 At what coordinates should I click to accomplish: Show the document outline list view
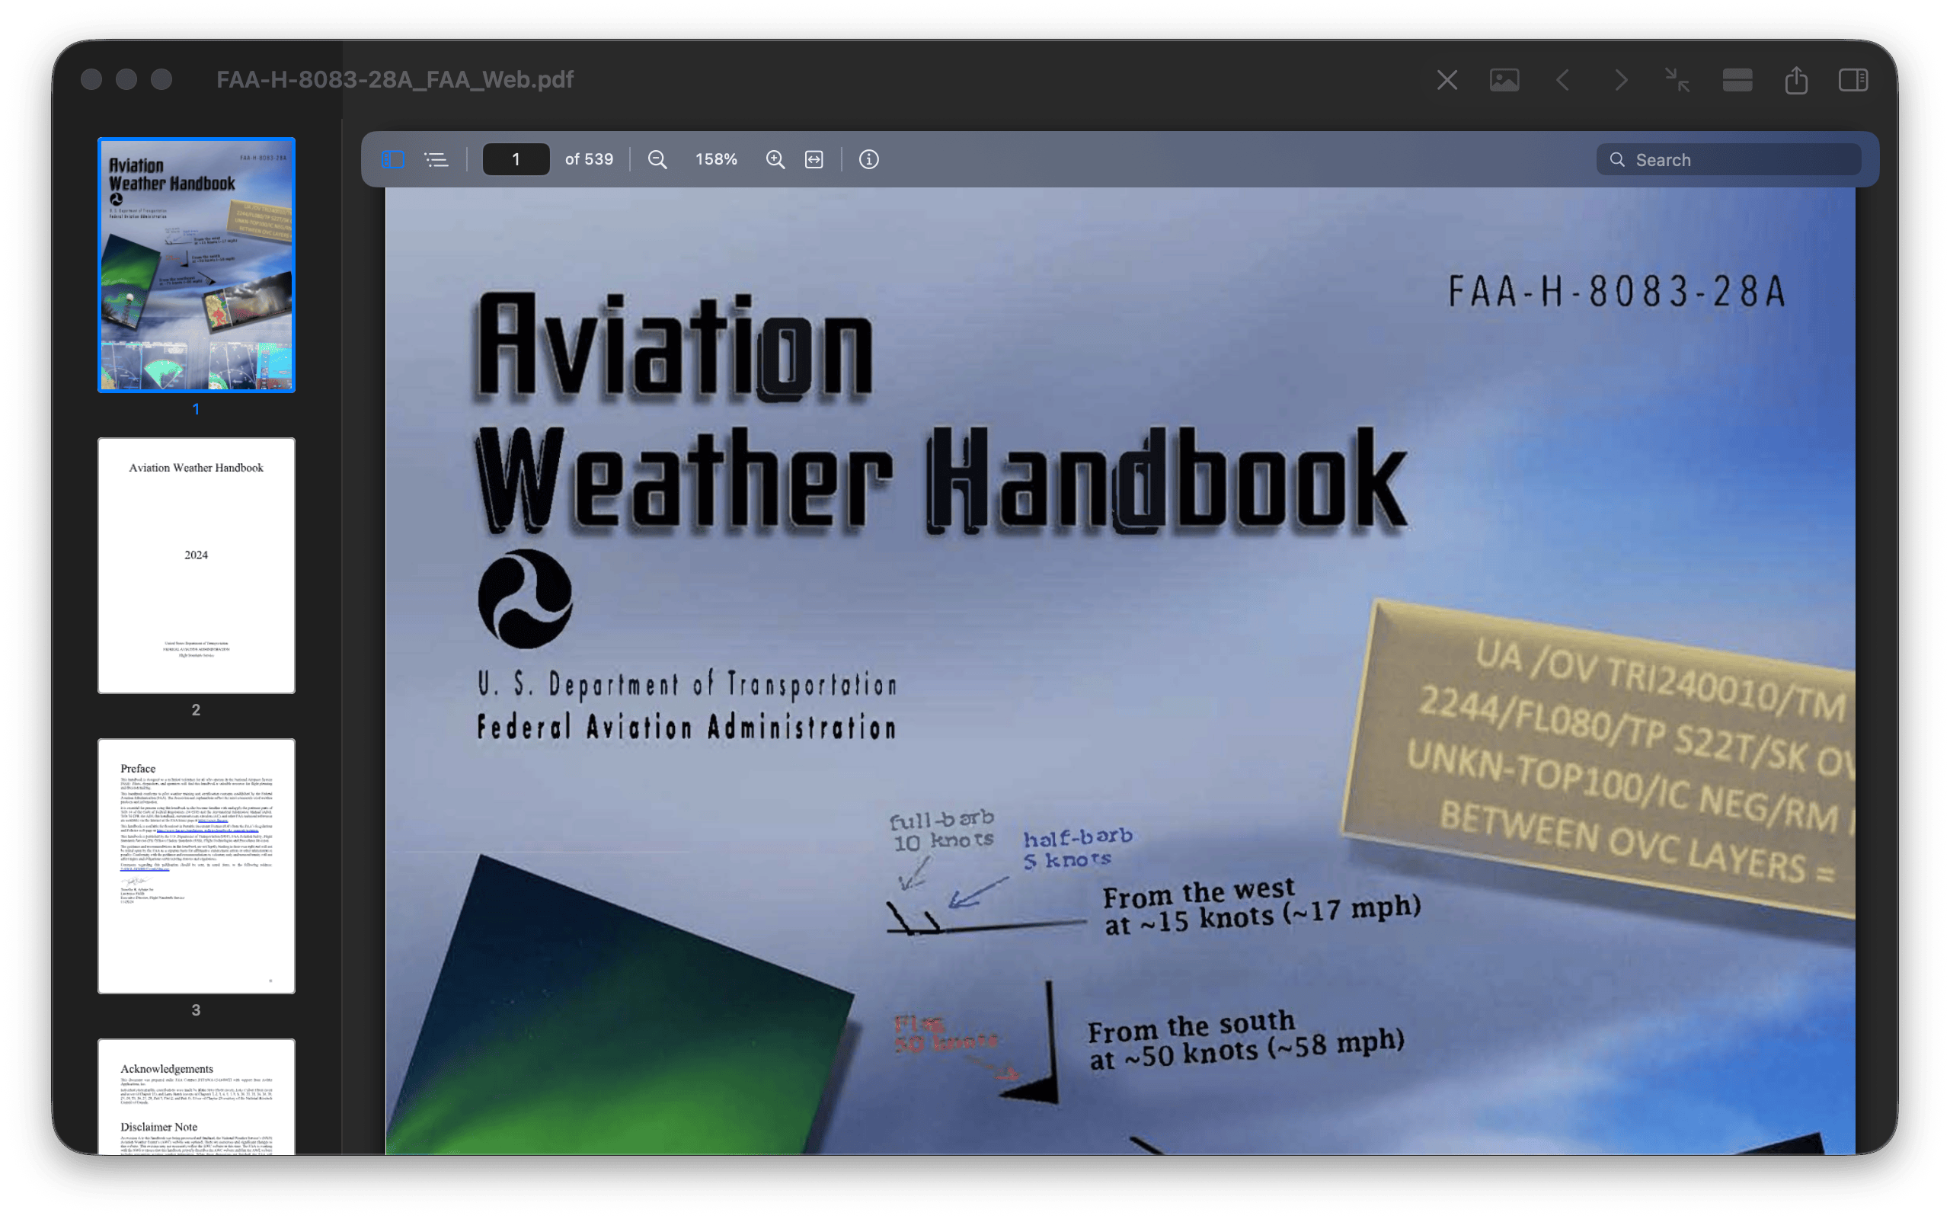(x=436, y=160)
